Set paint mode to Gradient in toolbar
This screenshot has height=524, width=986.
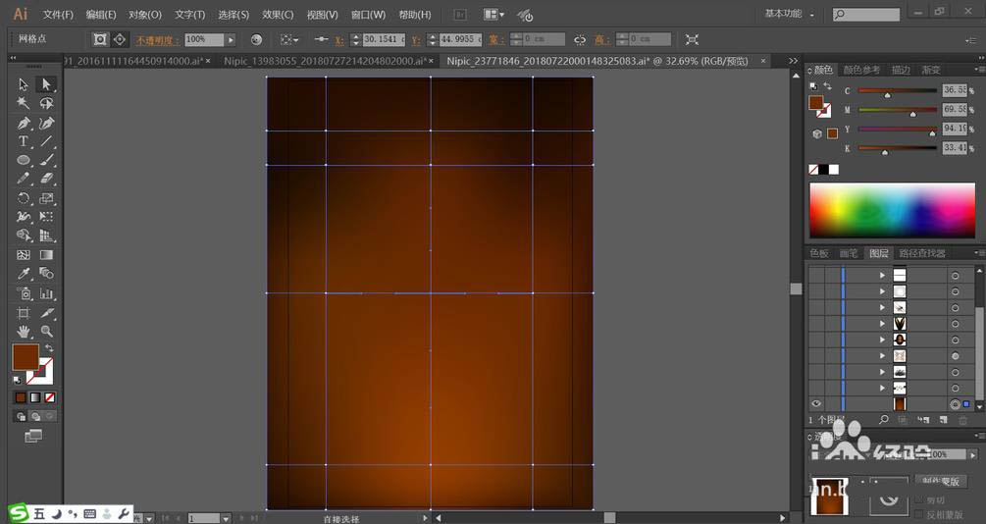tap(35, 397)
